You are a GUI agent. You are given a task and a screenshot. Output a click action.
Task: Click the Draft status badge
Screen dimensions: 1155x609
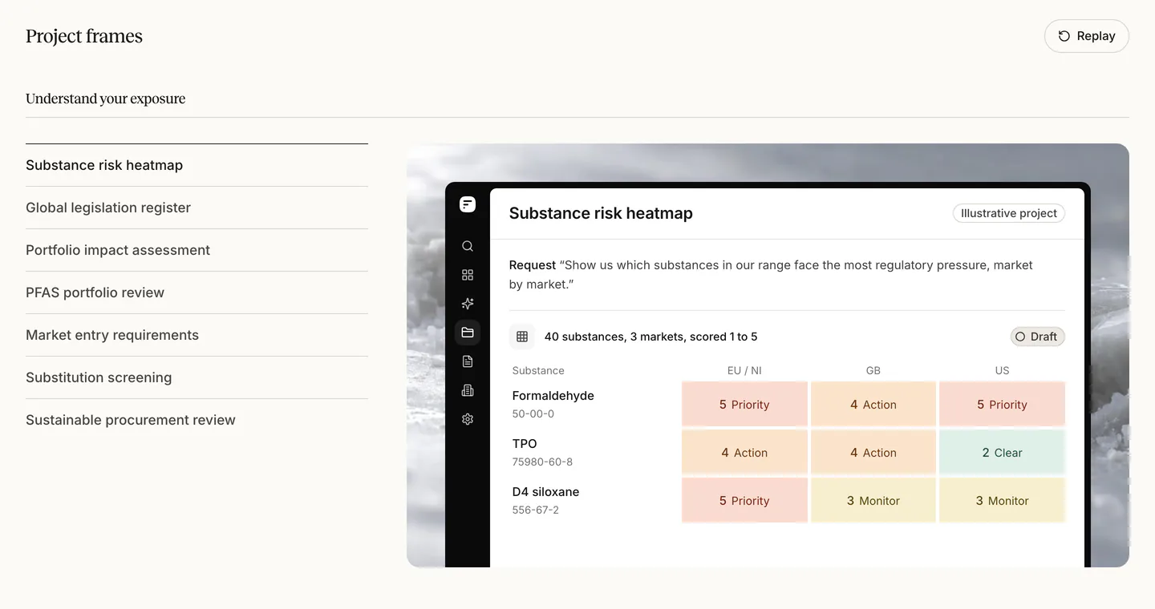point(1037,337)
